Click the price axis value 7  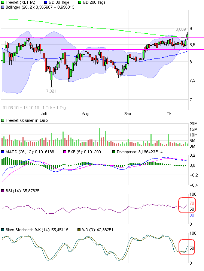point(191,100)
